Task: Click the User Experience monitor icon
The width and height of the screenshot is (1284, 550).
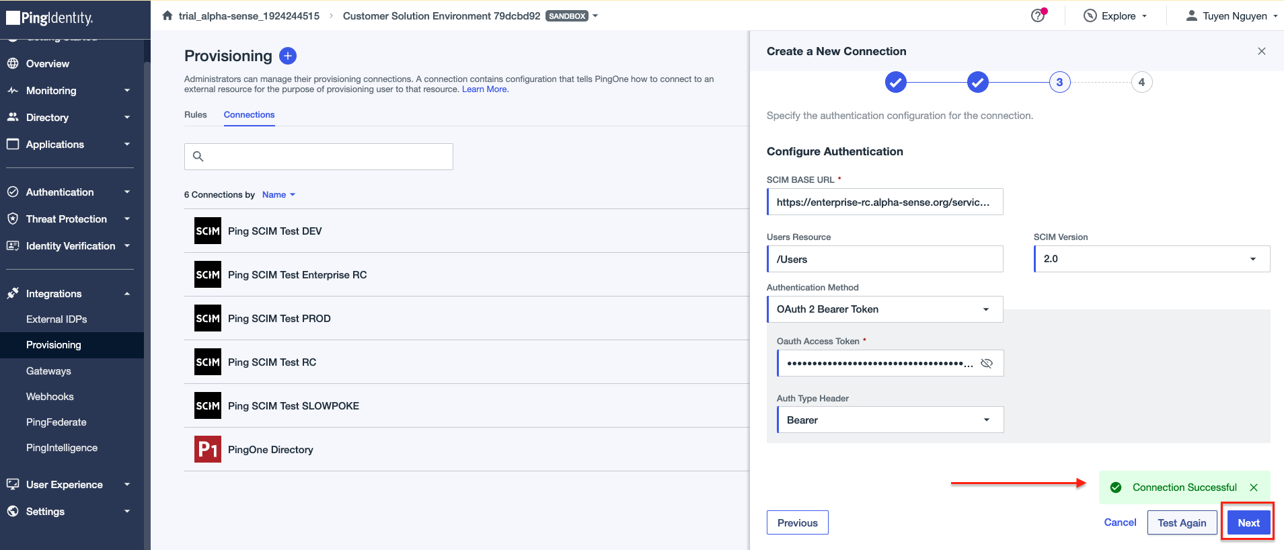Action: pyautogui.click(x=13, y=484)
